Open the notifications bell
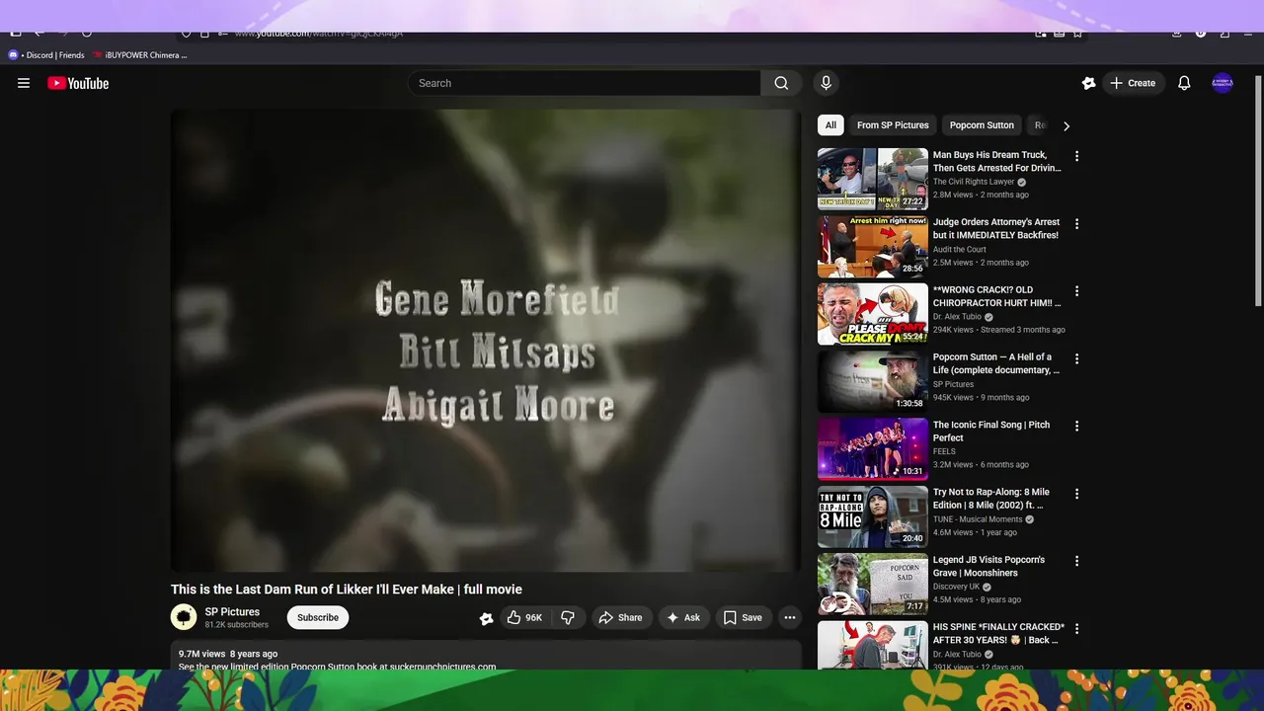The height and width of the screenshot is (711, 1264). (x=1184, y=83)
